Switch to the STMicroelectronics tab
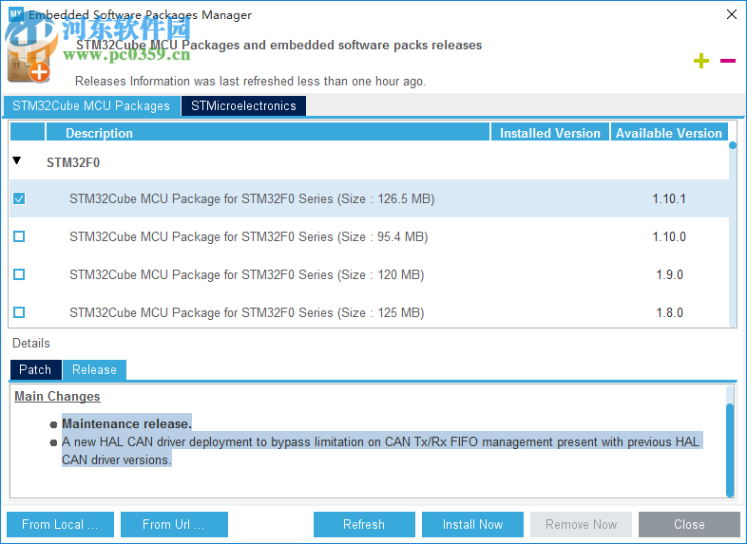 (x=243, y=105)
